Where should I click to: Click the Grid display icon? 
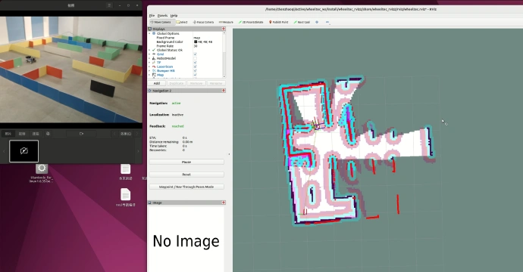tap(154, 54)
